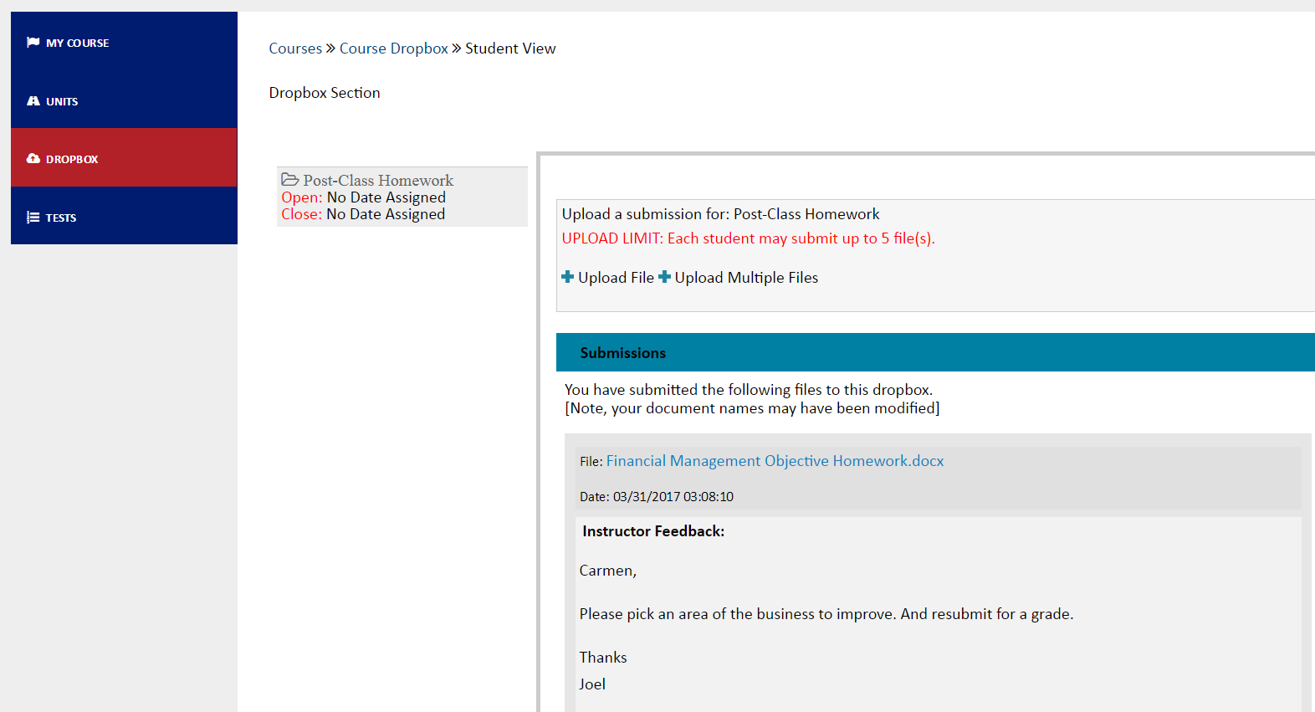Click the Submissions section header bar
This screenshot has width=1315, height=712.
point(935,352)
